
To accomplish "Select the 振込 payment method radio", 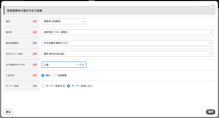I will pos(43,75).
